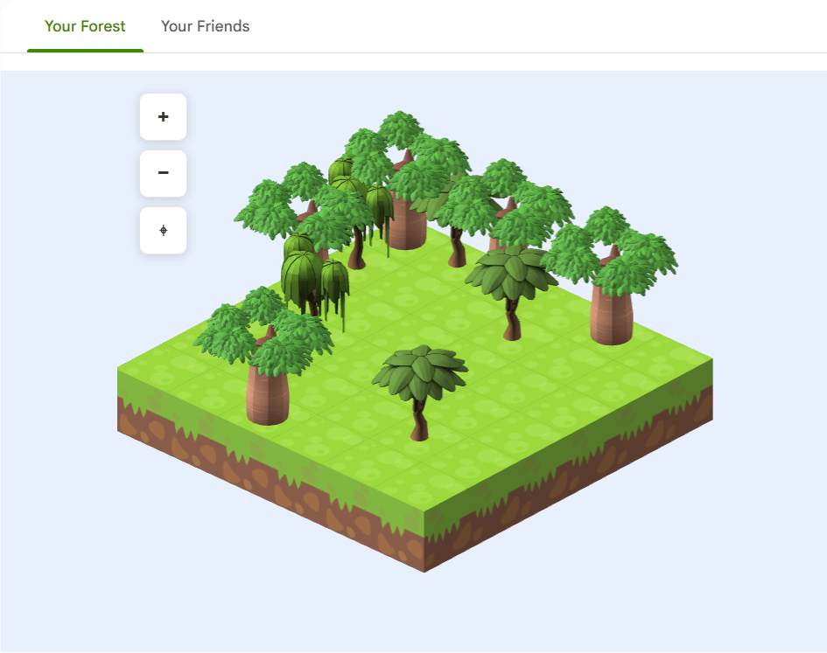Viewport: 827px width, 653px height.
Task: Click the empty blue background below the island
Action: coord(420,612)
